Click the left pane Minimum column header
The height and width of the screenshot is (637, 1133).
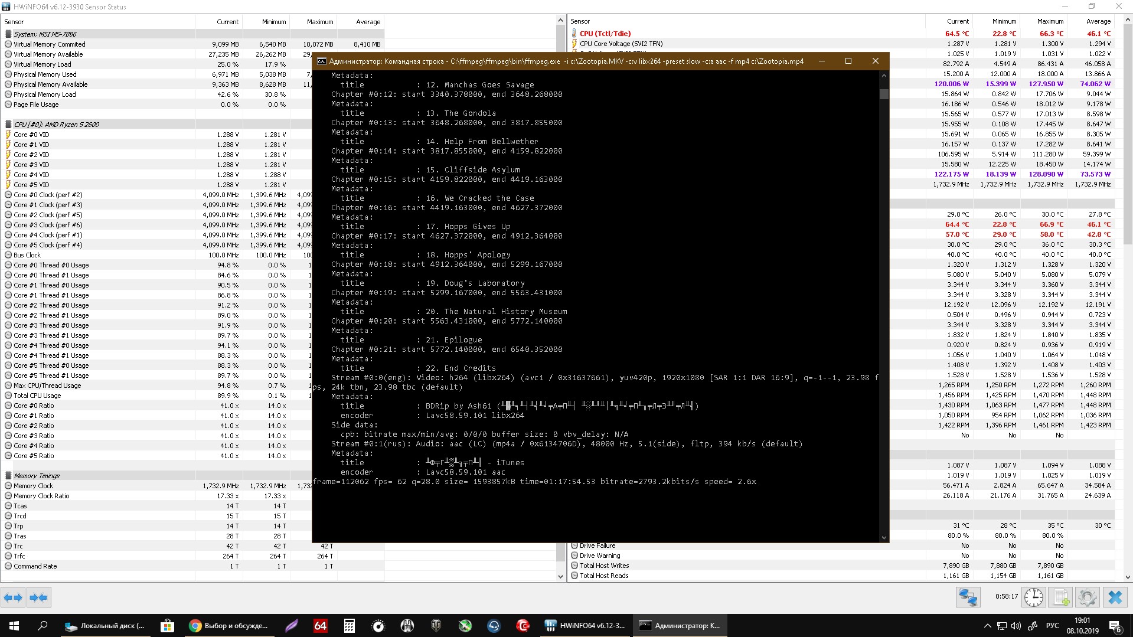(x=266, y=22)
